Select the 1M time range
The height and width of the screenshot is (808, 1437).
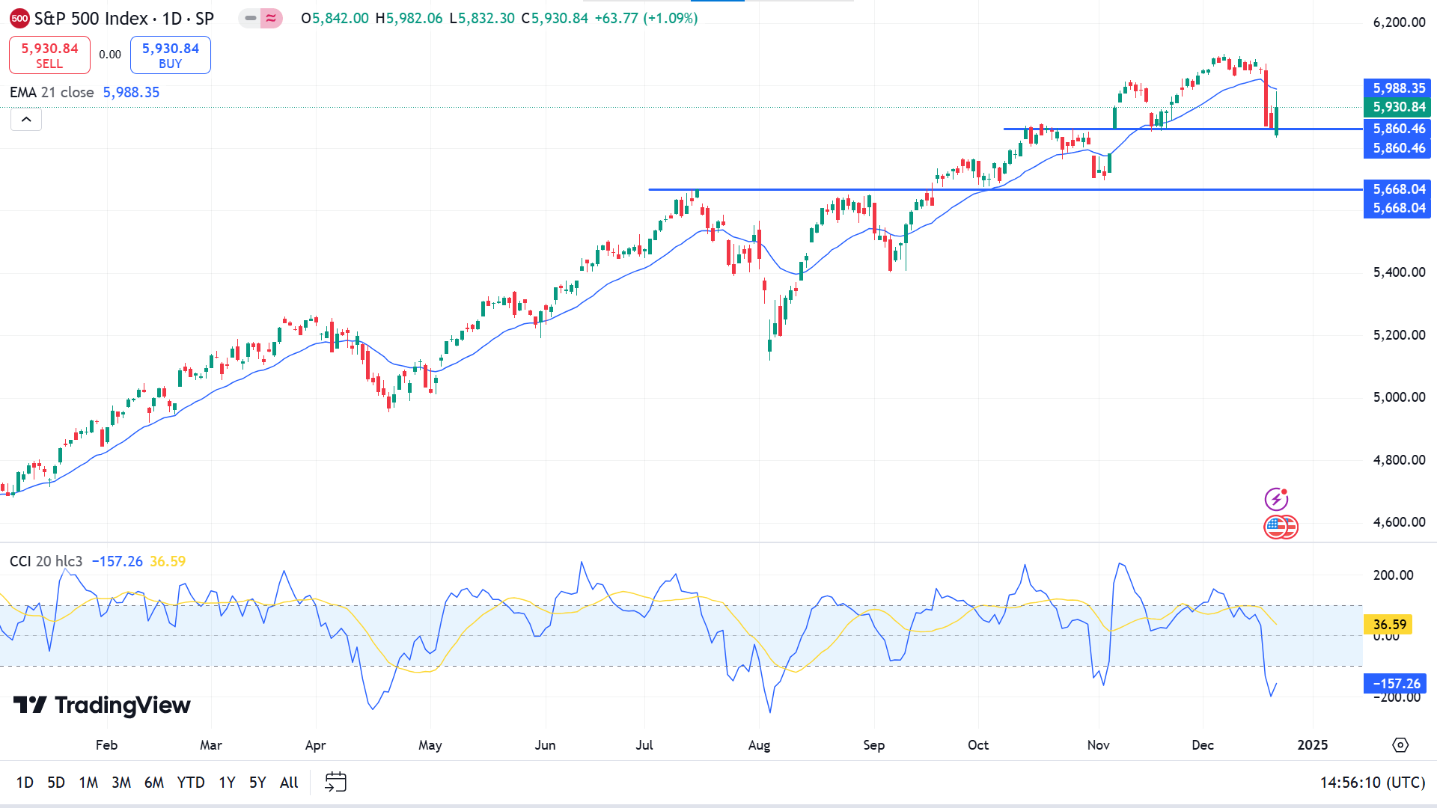(x=88, y=783)
